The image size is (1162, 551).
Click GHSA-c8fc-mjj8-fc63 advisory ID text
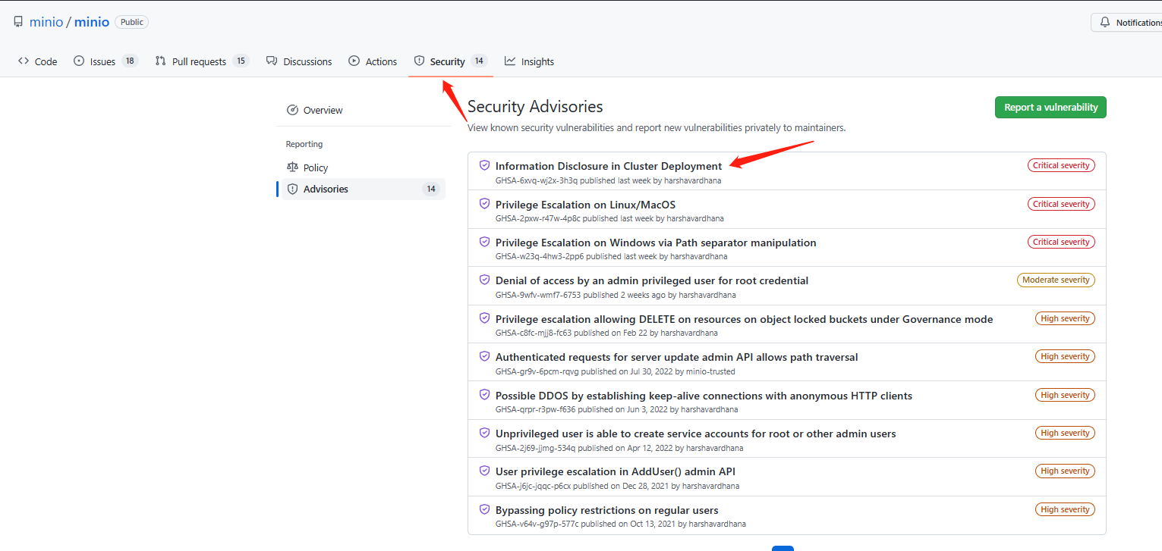tap(534, 333)
